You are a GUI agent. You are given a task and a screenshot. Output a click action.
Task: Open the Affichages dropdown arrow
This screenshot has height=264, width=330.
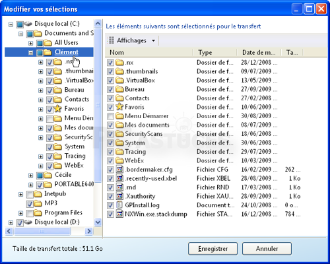click(x=153, y=41)
